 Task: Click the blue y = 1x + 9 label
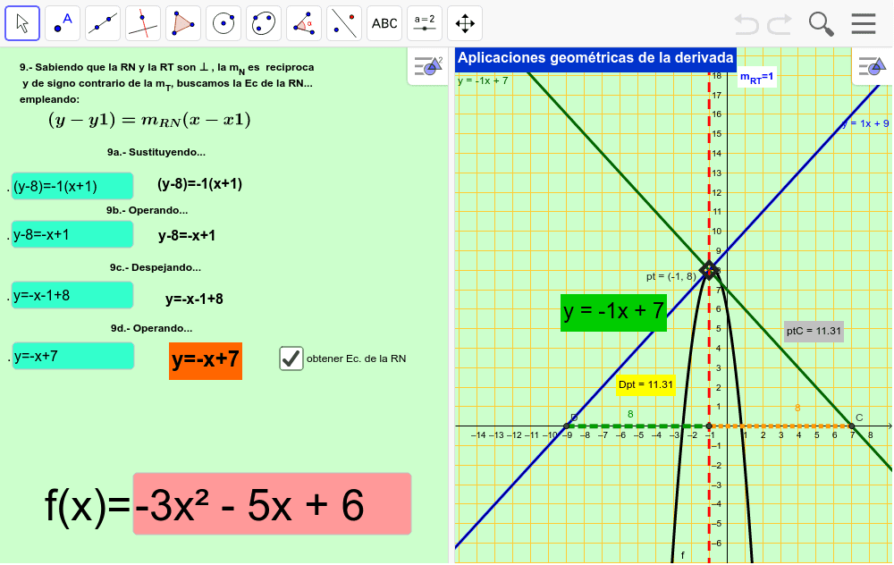pos(864,123)
